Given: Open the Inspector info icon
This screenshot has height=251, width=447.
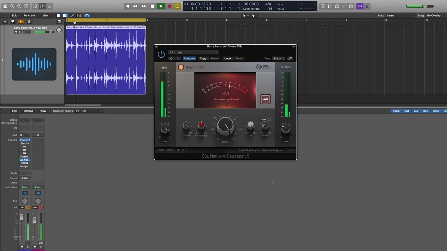Looking at the screenshot, I should (12, 6).
